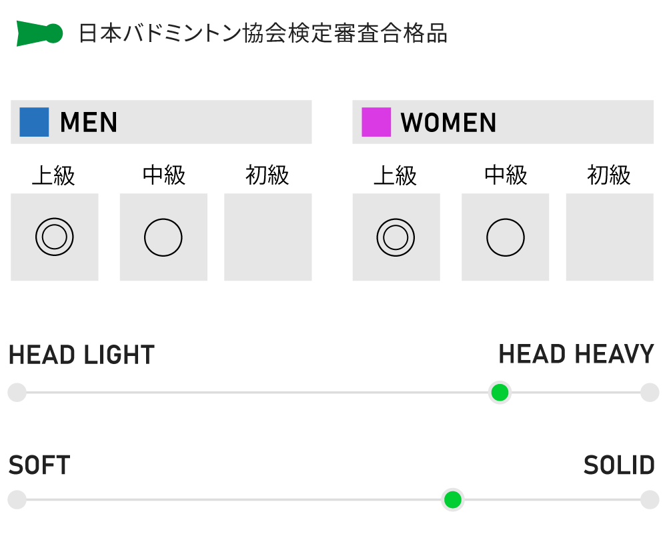Click the HEAD HEAVY slider endpoint
The height and width of the screenshot is (536, 667).
[x=650, y=393]
